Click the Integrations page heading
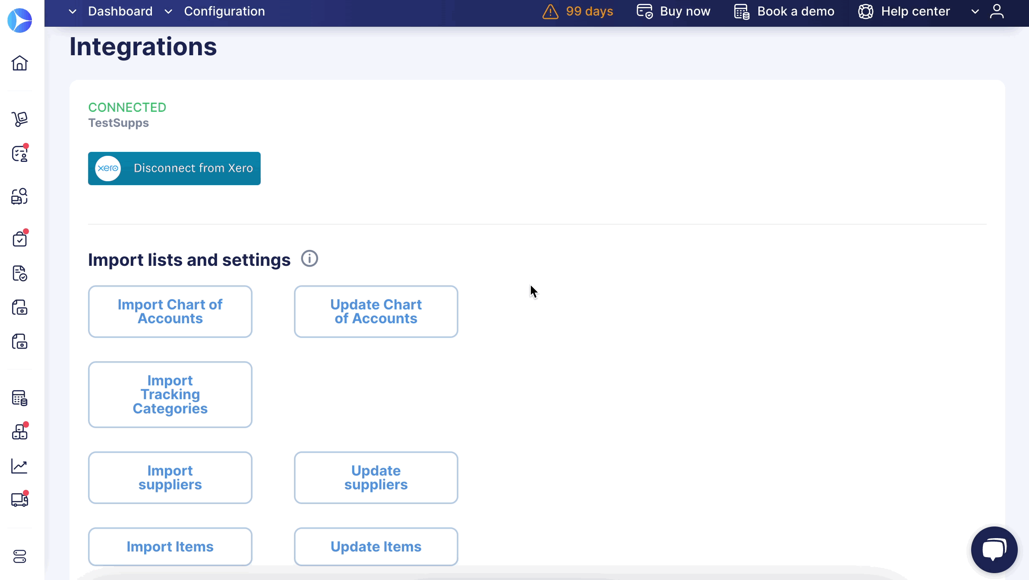Viewport: 1029px width, 580px height. [143, 47]
